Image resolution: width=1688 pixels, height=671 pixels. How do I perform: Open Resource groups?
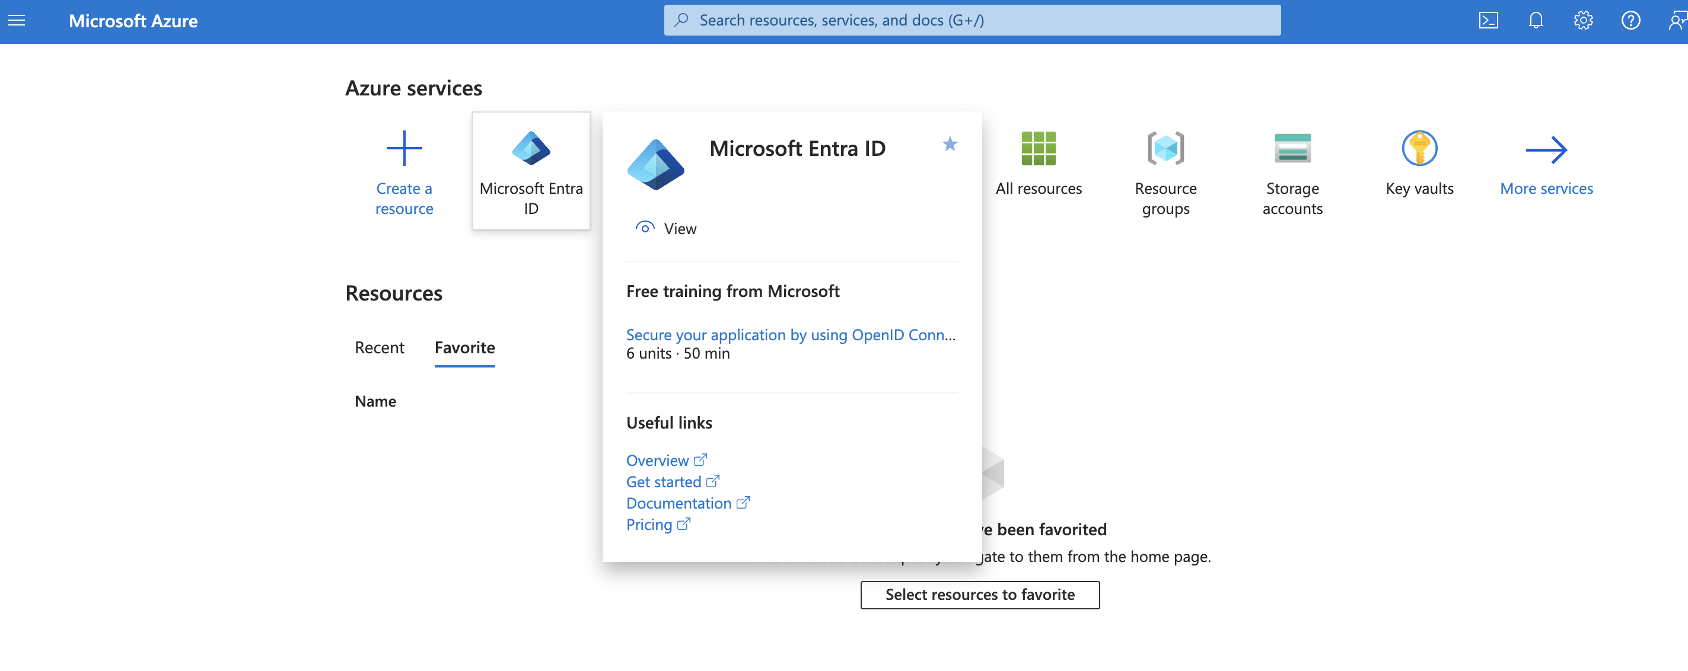[1165, 162]
